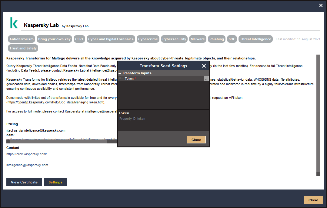Close the Transform Seed Settings dialog with the X
The width and height of the screenshot is (327, 208).
[x=204, y=66]
